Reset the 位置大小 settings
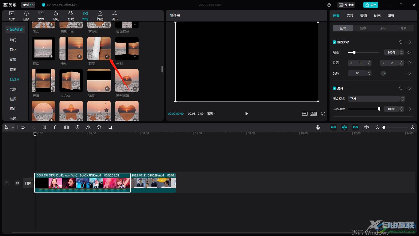 tap(401, 42)
